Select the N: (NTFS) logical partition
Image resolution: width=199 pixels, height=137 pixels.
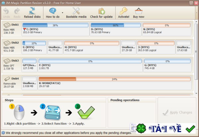pos(166,29)
